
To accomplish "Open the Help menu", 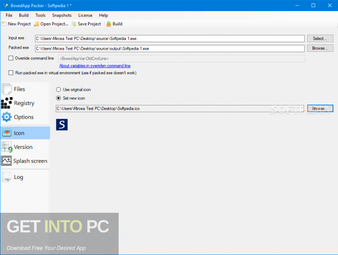I will click(x=103, y=15).
